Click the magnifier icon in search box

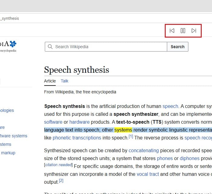[50, 47]
